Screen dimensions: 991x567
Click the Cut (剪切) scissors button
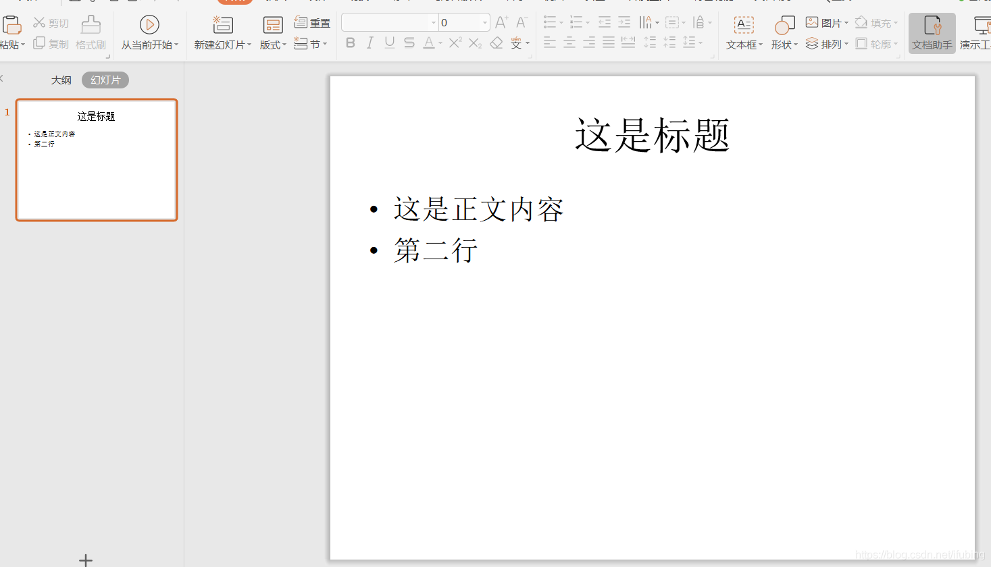[51, 23]
